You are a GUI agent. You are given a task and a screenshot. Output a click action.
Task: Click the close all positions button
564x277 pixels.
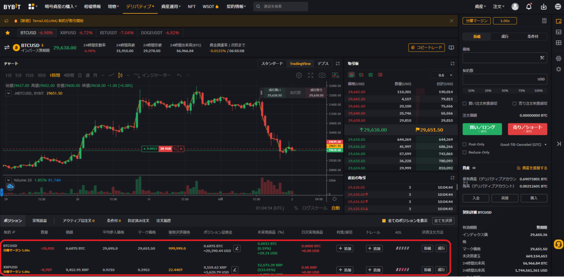[443, 221]
